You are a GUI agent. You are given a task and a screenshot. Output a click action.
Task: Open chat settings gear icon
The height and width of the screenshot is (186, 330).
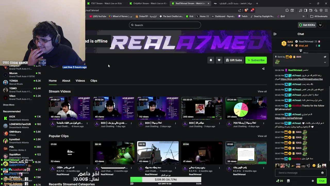click(x=313, y=181)
